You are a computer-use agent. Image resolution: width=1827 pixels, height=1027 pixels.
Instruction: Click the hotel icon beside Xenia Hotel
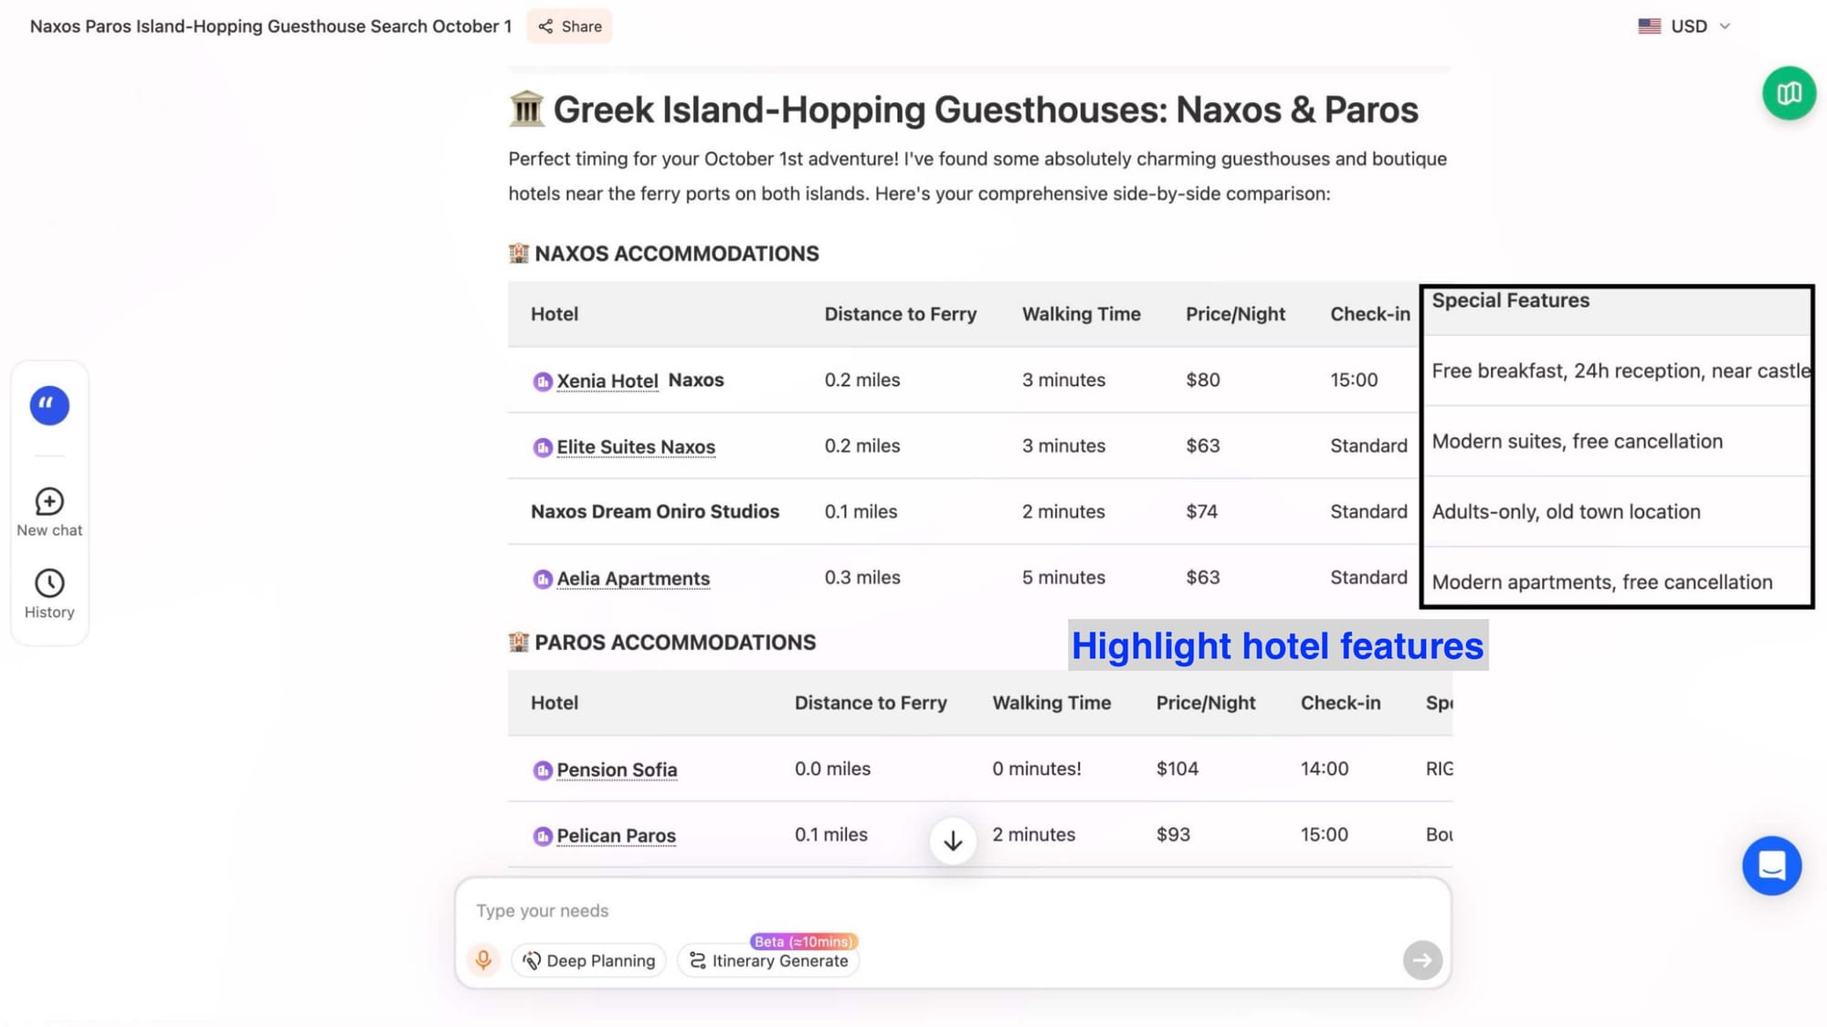pyautogui.click(x=543, y=382)
